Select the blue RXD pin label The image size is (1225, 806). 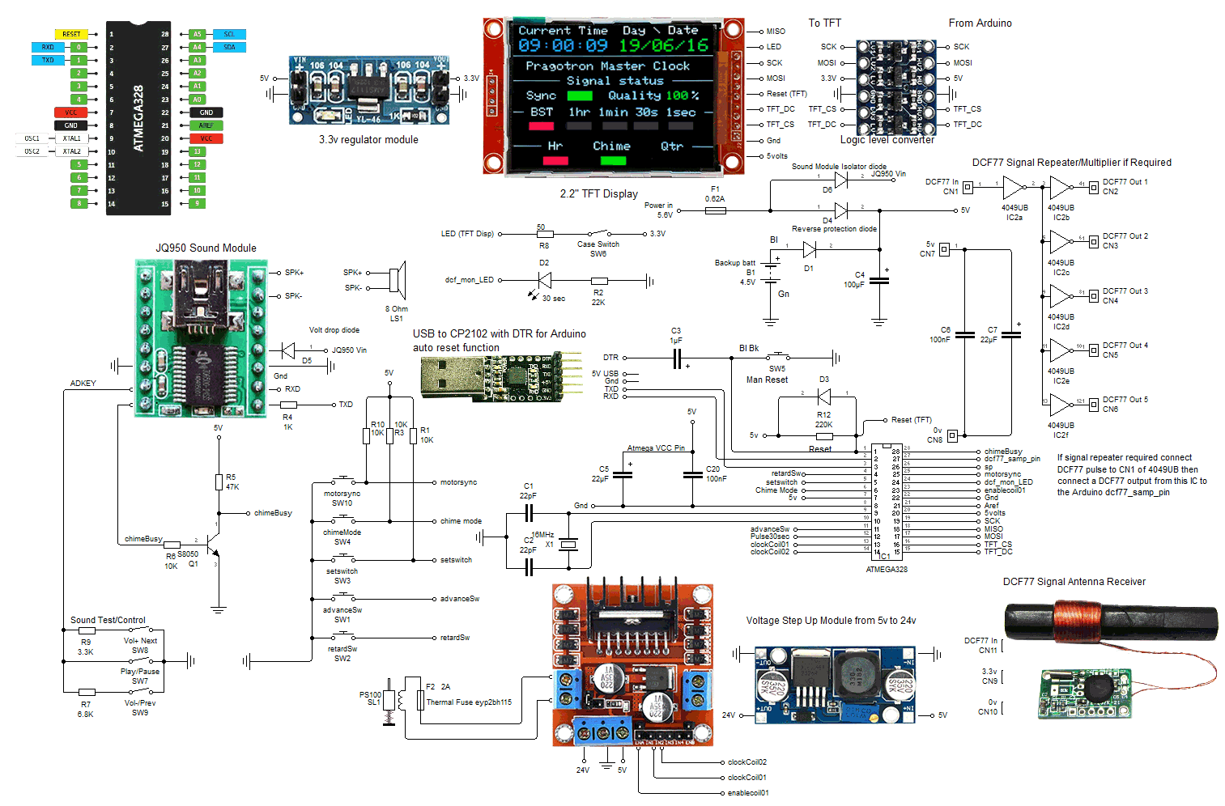[48, 47]
